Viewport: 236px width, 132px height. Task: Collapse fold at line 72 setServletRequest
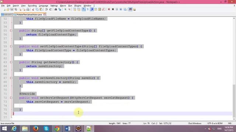[11, 98]
